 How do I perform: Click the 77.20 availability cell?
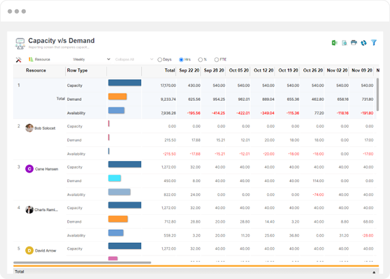coord(319,113)
